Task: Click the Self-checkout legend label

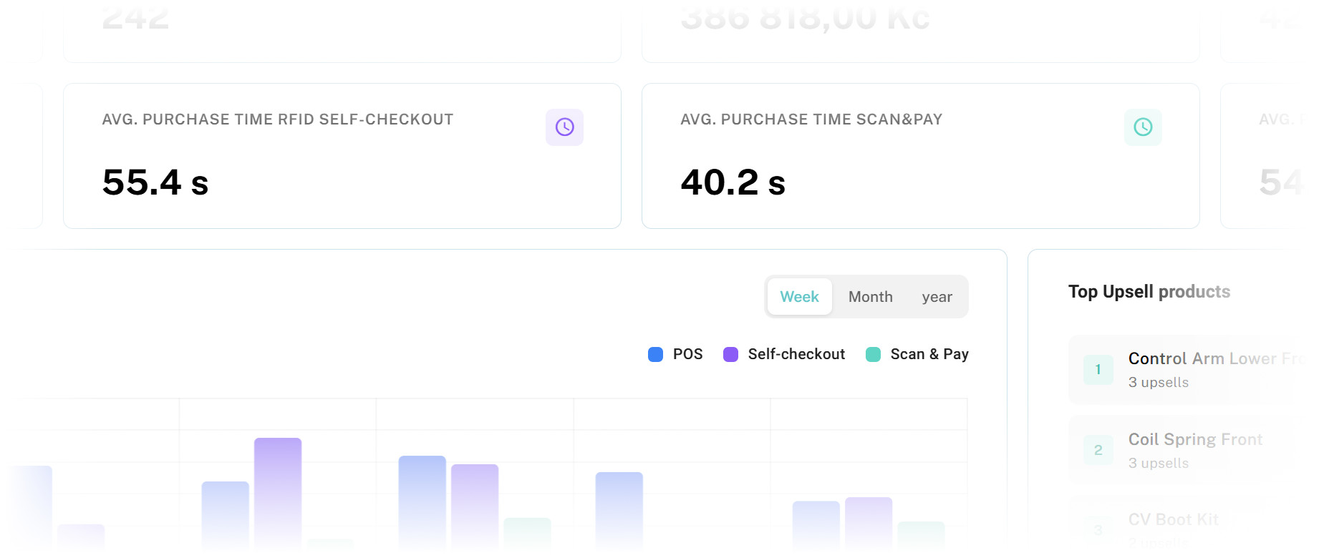Action: click(796, 354)
